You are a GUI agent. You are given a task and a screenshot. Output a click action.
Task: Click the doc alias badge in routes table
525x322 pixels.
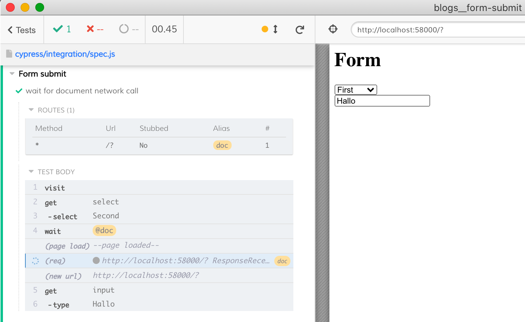pyautogui.click(x=222, y=145)
